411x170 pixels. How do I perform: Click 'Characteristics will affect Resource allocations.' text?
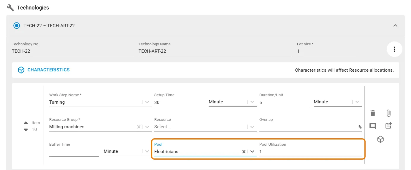point(344,70)
